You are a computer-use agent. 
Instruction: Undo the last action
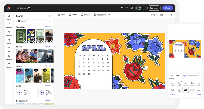coord(122,8)
